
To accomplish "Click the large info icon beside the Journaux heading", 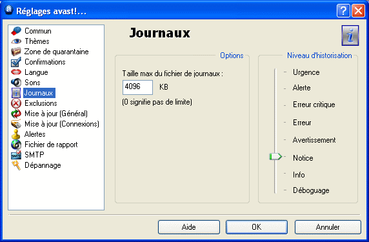I will click(350, 35).
